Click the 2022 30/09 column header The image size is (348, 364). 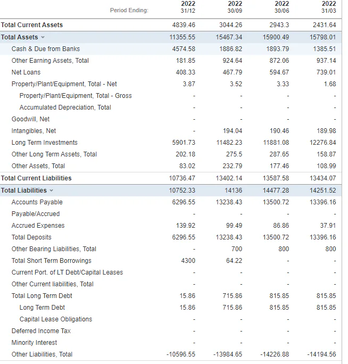click(235, 7)
